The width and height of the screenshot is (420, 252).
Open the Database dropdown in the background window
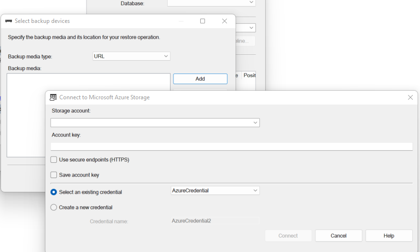click(x=211, y=3)
